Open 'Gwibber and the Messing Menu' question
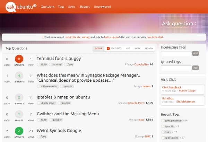The width and height of the screenshot is (208, 142). click(x=68, y=114)
